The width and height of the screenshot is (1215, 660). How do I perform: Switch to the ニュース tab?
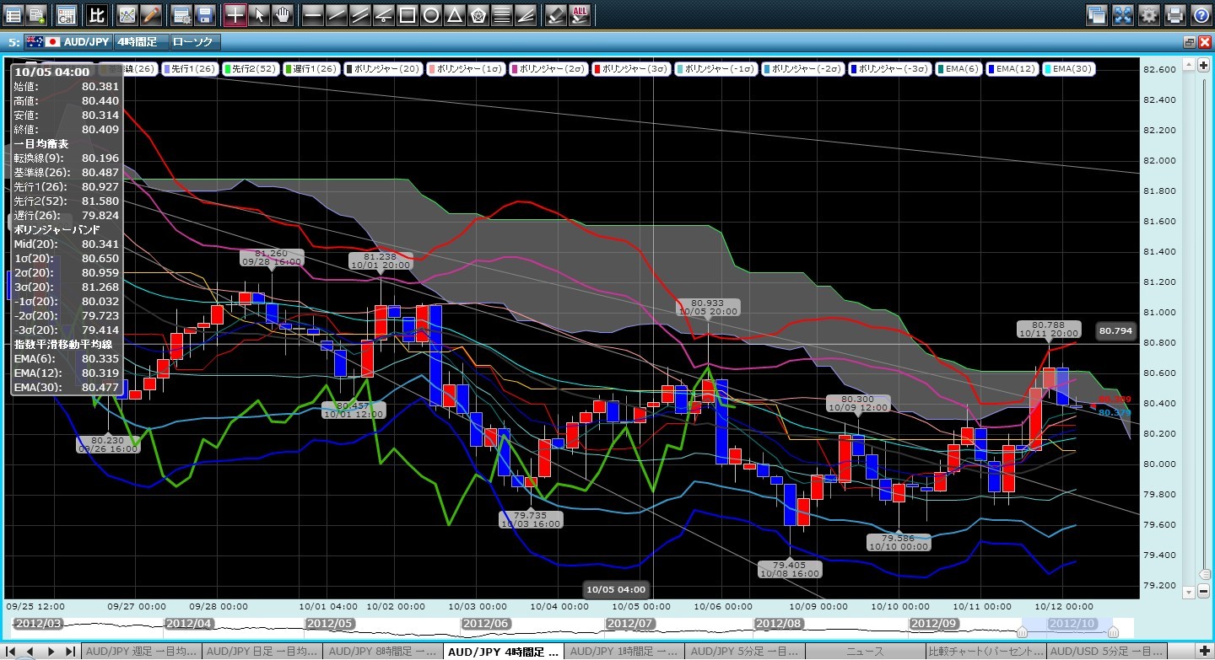[864, 651]
